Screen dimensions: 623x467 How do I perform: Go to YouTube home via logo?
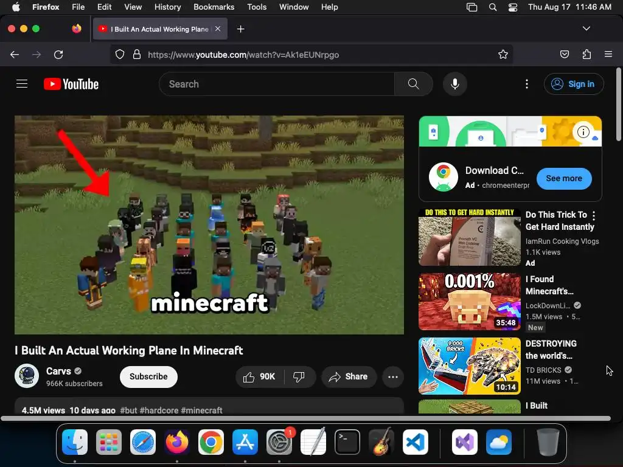[71, 84]
